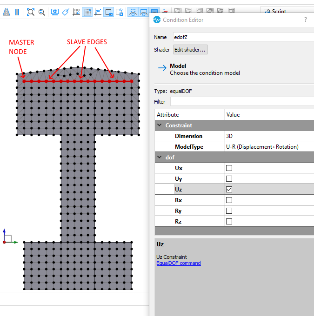Image resolution: width=314 pixels, height=316 pixels.
Task: Click the rectangle deselect icon
Action: [x=120, y=12]
